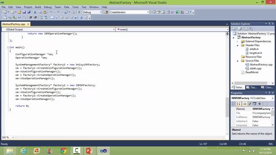Click the Save icon in the toolbar

(x=24, y=12)
